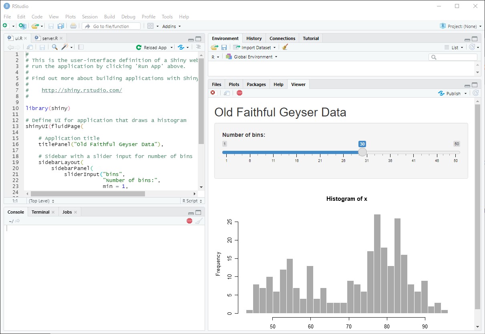The height and width of the screenshot is (334, 485).
Task: Click the clear environment broom icon
Action: (285, 47)
